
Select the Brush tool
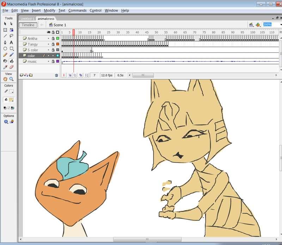11,55
